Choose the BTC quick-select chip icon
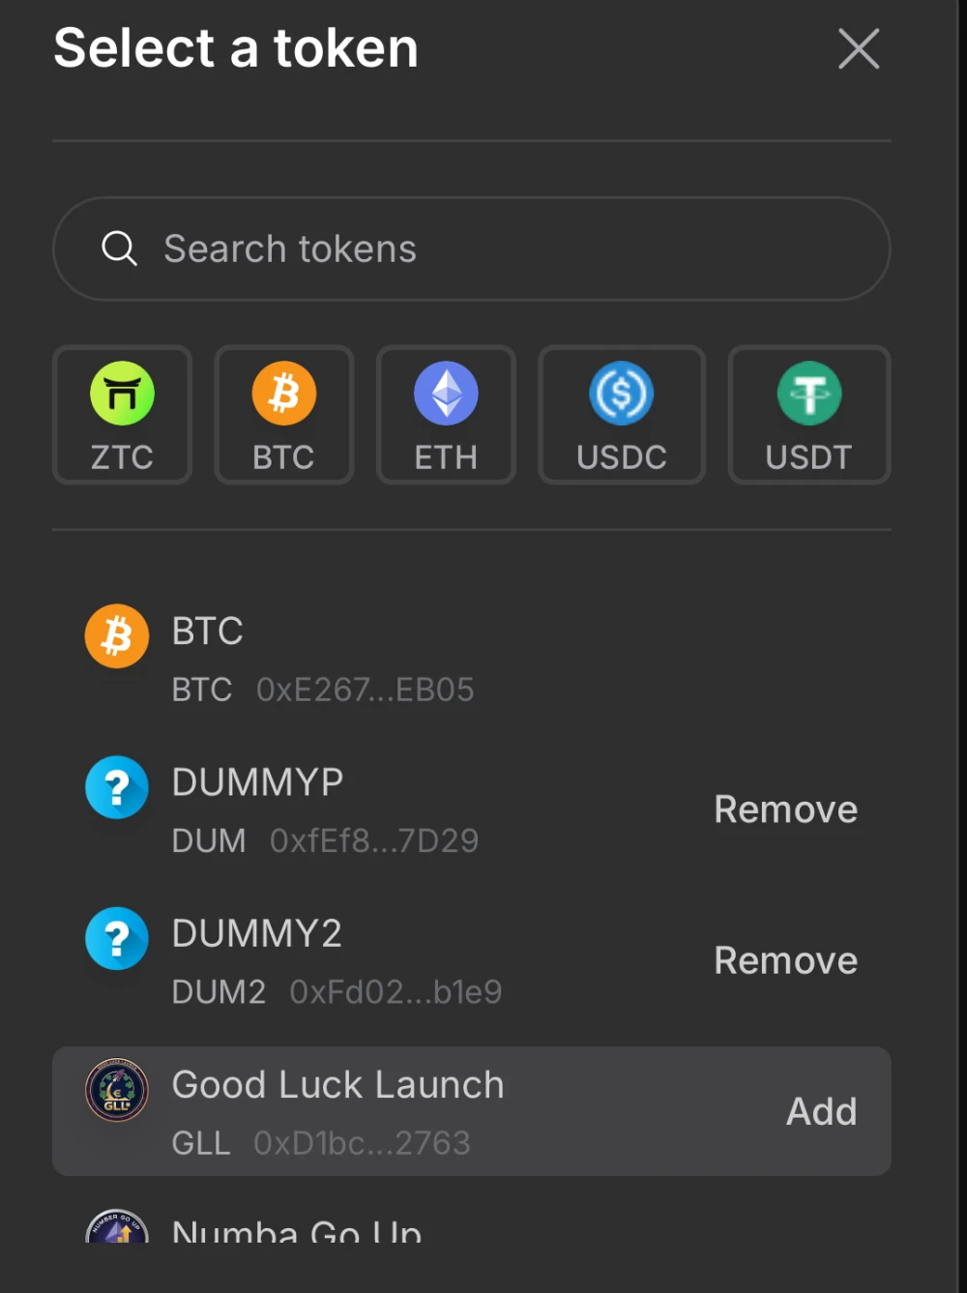Screen dimensions: 967x1293 tap(283, 394)
